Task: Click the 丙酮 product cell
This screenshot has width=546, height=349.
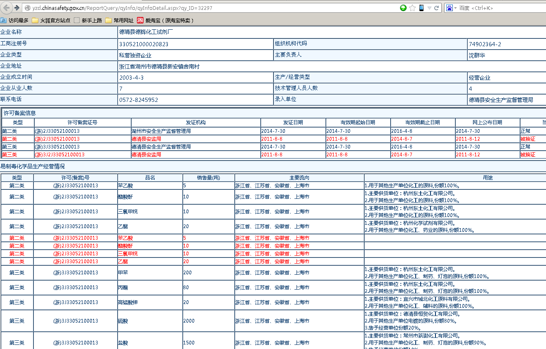Action: coord(150,288)
